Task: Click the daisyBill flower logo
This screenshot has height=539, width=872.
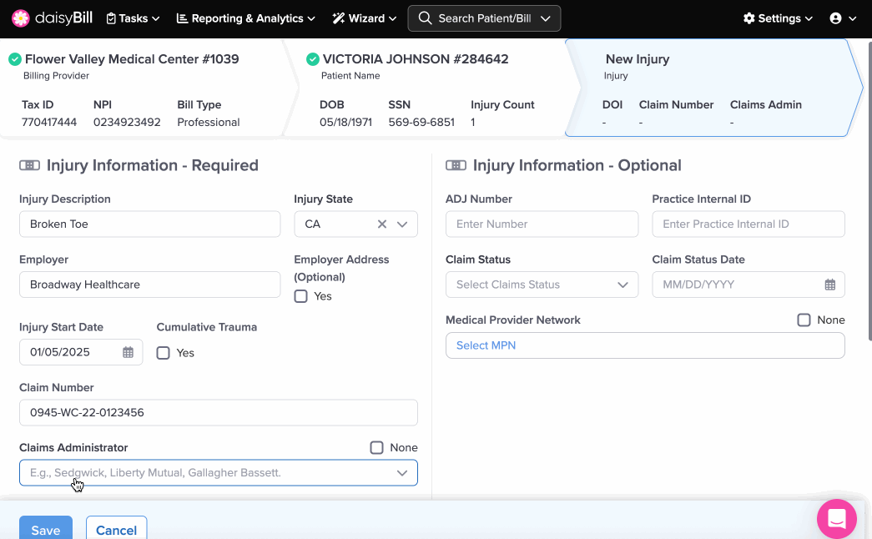Action: pyautogui.click(x=21, y=18)
